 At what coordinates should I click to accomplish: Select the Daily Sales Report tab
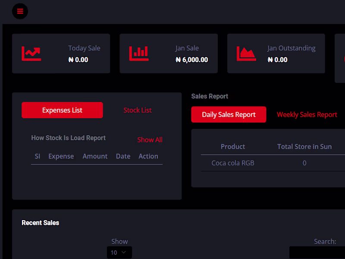(x=229, y=114)
